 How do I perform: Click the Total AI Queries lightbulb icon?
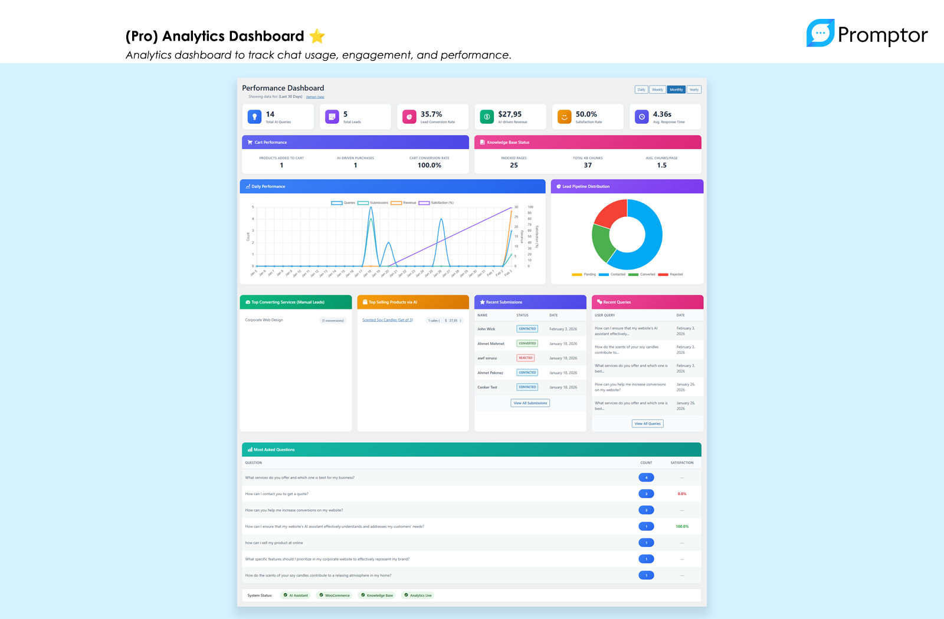click(x=254, y=117)
